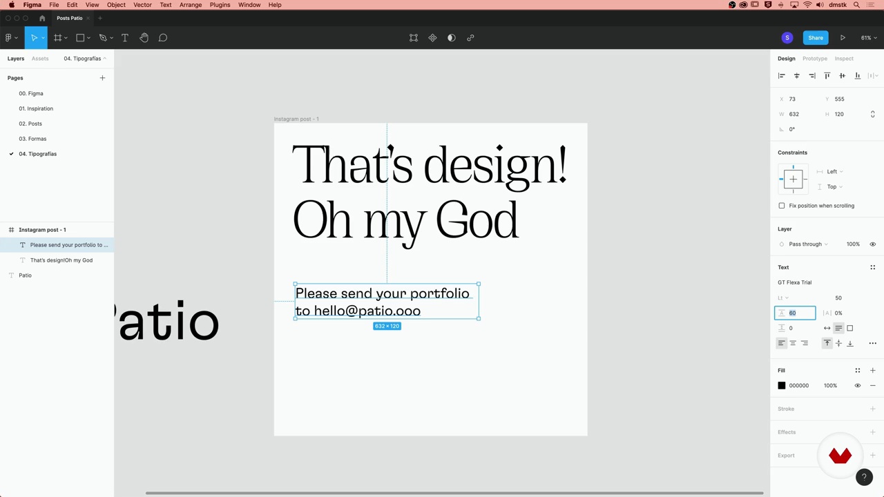Open text styles four-dots icon
884x497 pixels.
pyautogui.click(x=872, y=268)
